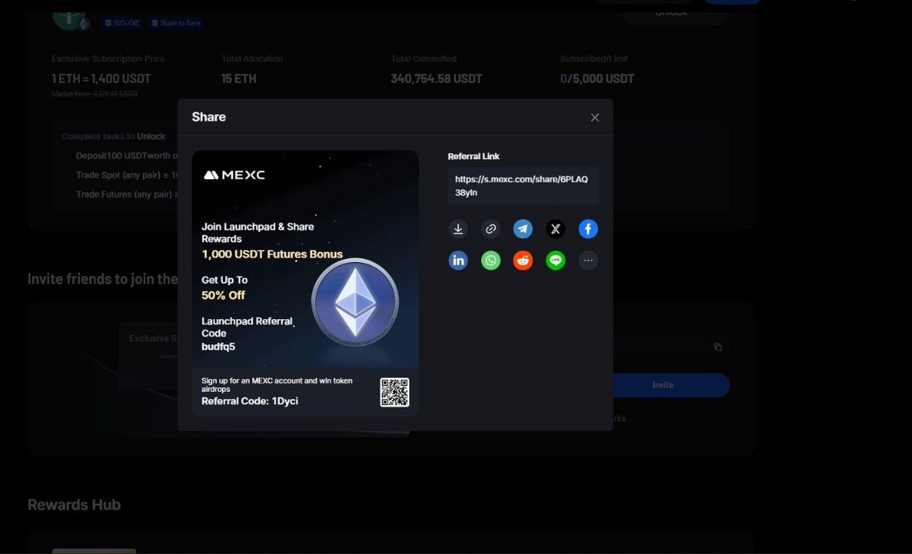Download the share poster image
The width and height of the screenshot is (912, 554).
[458, 229]
